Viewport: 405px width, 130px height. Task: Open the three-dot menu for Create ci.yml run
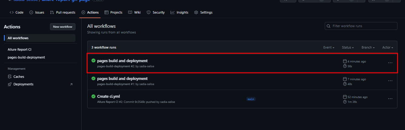pyautogui.click(x=390, y=99)
